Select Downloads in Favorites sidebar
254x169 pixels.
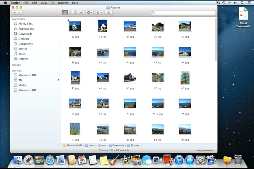click(x=25, y=34)
